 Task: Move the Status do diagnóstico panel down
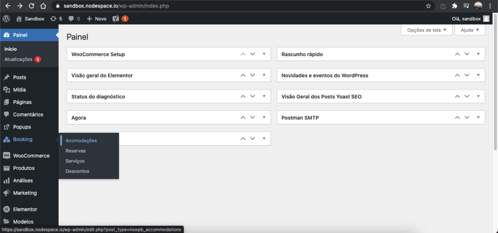point(253,96)
